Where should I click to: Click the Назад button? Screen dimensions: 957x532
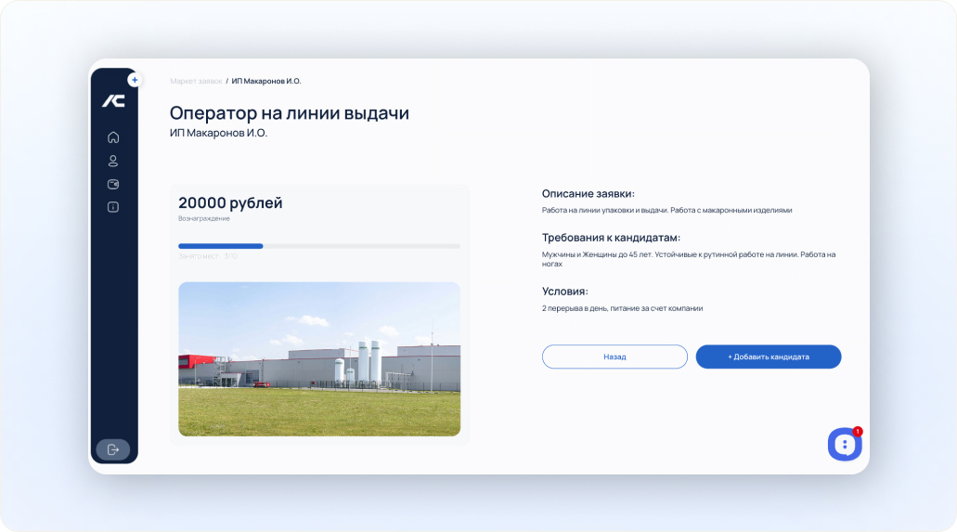(614, 357)
